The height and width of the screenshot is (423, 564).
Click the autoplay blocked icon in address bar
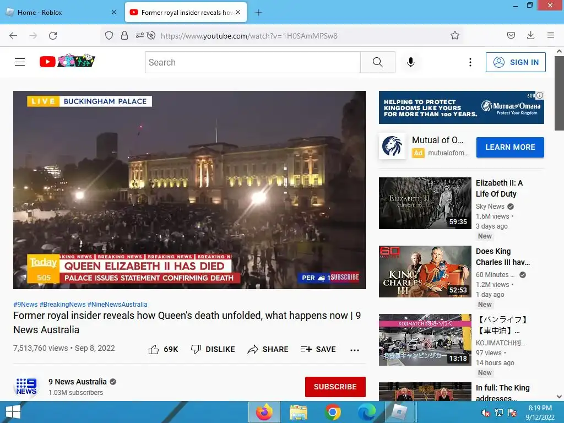click(x=151, y=35)
